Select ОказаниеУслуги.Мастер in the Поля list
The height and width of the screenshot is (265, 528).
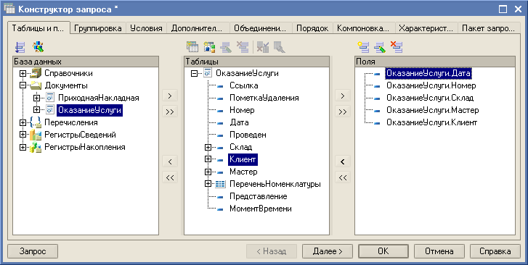(x=432, y=110)
